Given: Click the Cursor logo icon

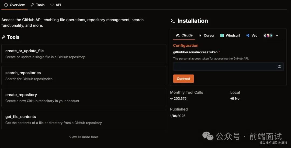Looking at the screenshot, I should coord(200,35).
